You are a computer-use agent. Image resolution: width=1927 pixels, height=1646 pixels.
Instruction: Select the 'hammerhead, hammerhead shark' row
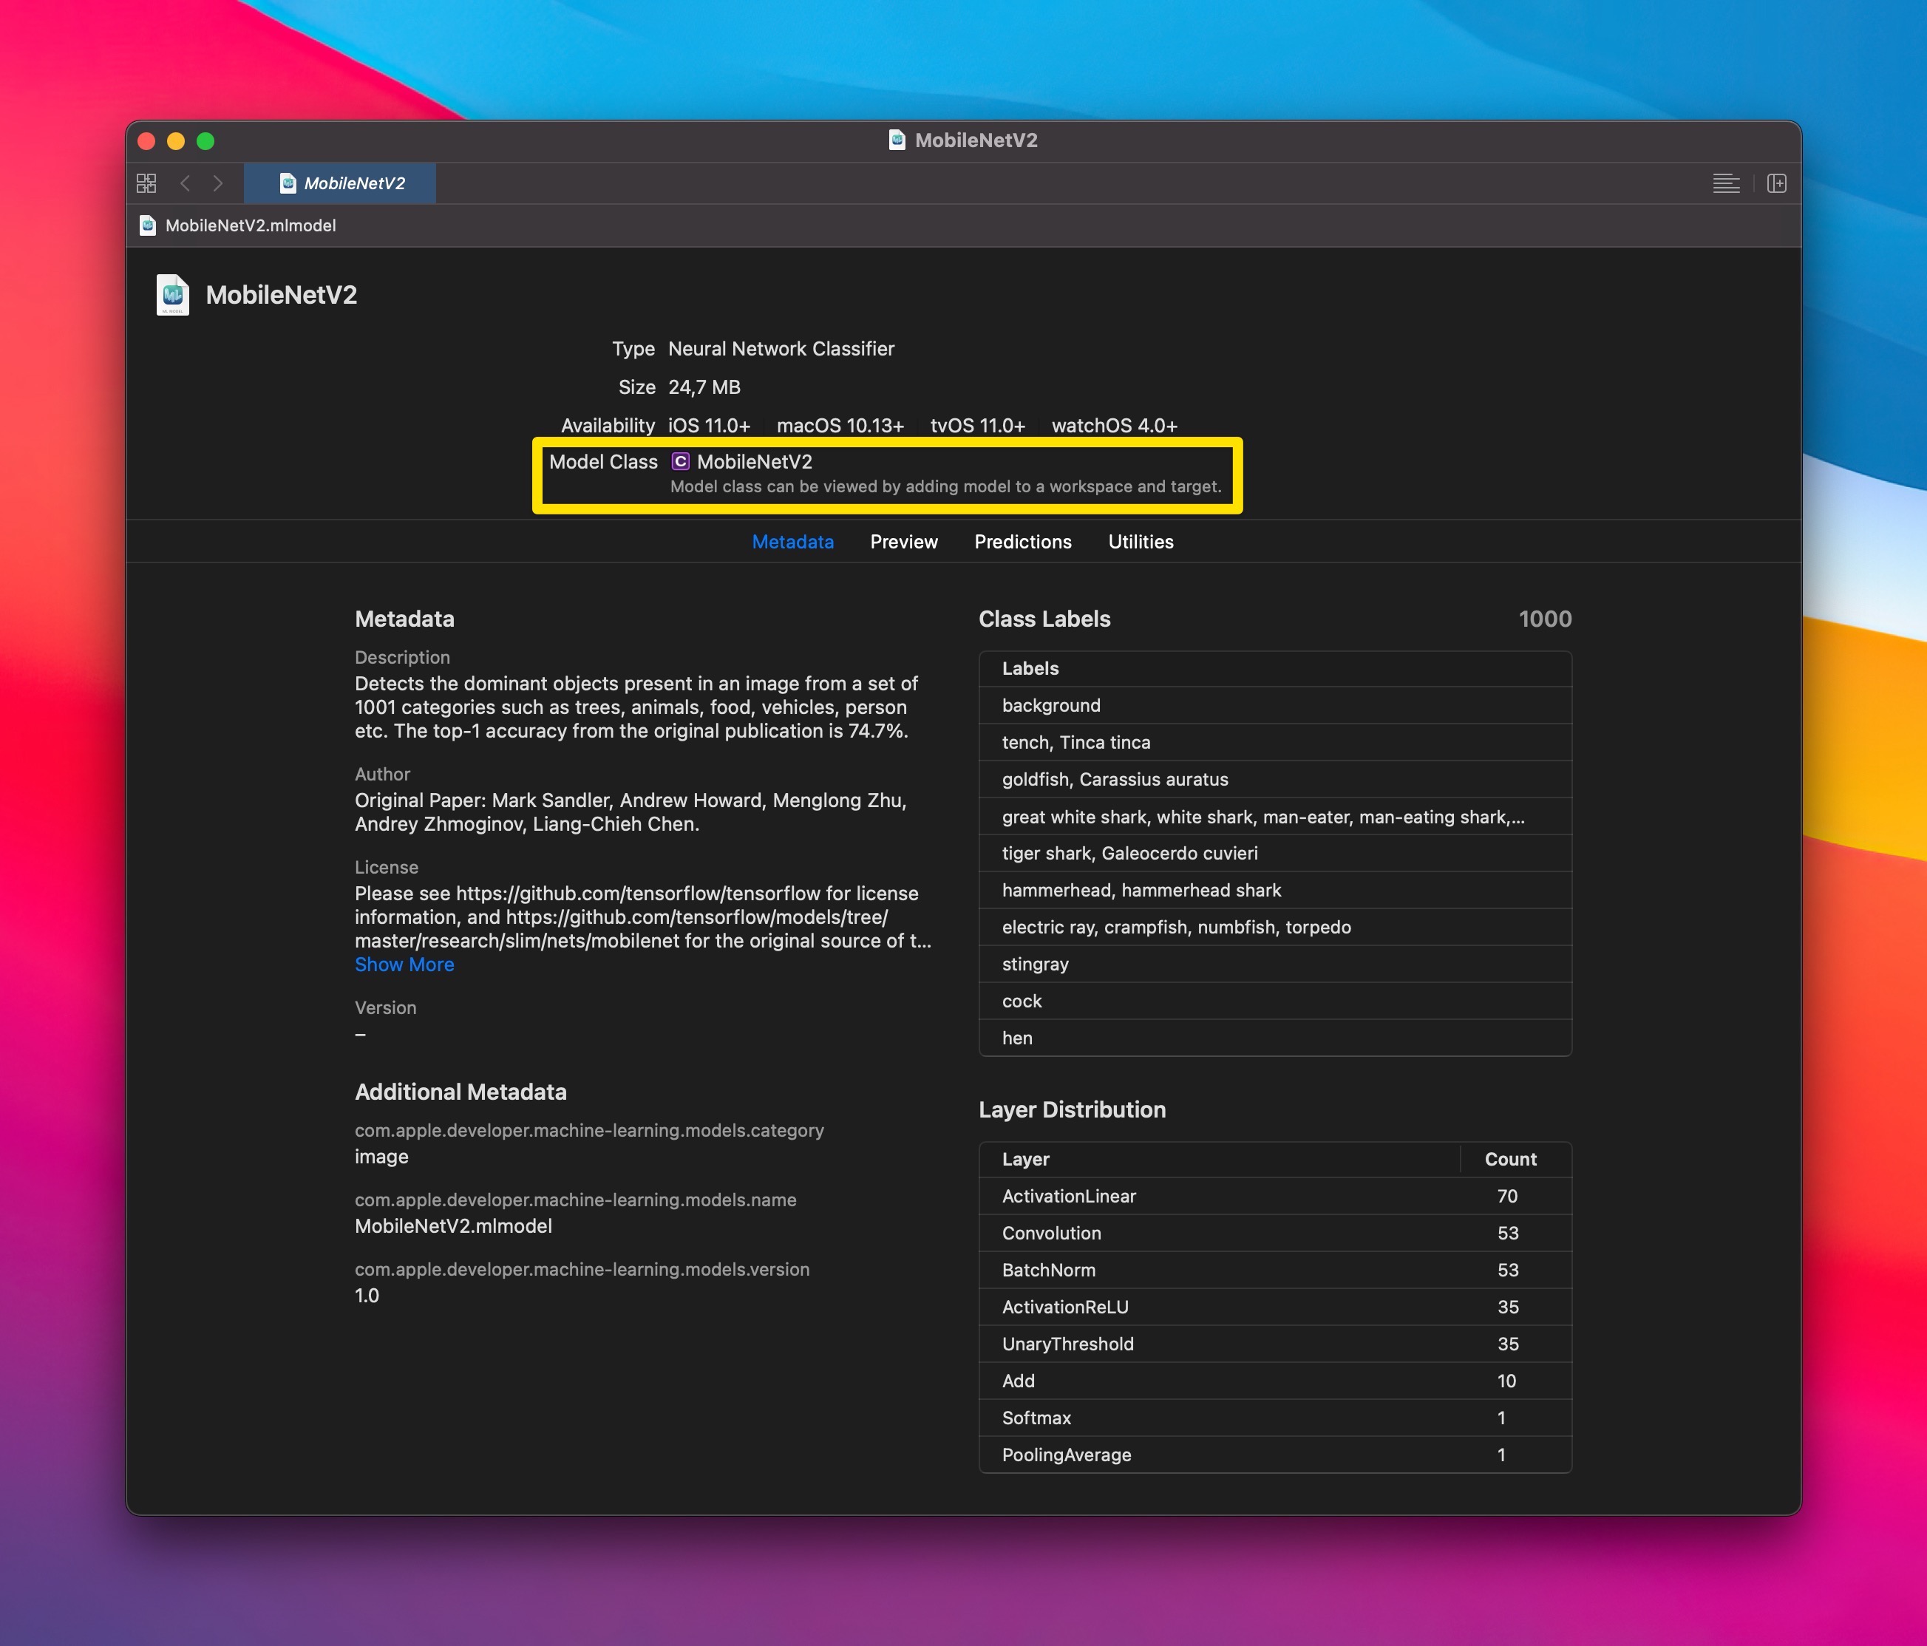pos(1275,890)
